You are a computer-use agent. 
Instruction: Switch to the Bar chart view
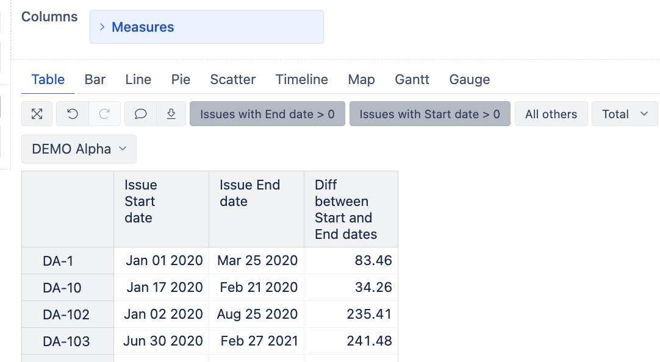point(95,79)
